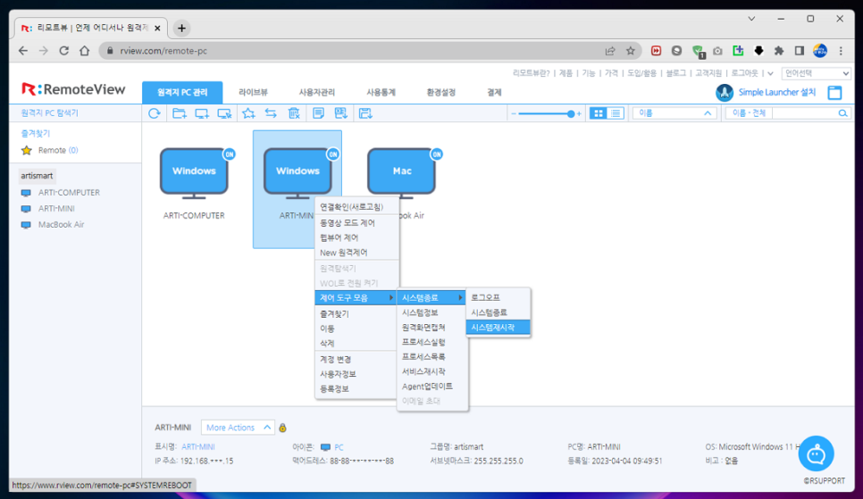Reload the page with browser refresh button
Viewport: 863px width, 499px height.
tap(63, 51)
